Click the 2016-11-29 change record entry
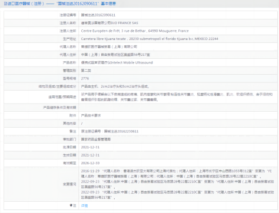This screenshot has width=279, height=213. click(x=177, y=174)
